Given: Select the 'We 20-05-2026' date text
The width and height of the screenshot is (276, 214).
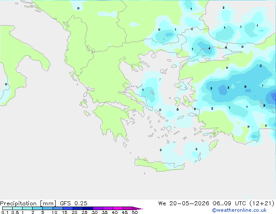Looking at the screenshot, I should coord(184,204).
